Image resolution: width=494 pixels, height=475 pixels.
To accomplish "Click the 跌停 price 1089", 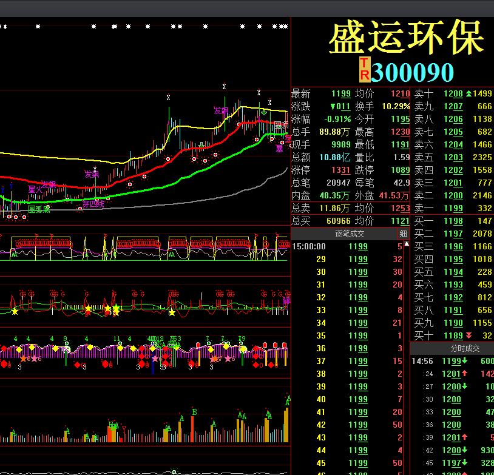I will 400,170.
